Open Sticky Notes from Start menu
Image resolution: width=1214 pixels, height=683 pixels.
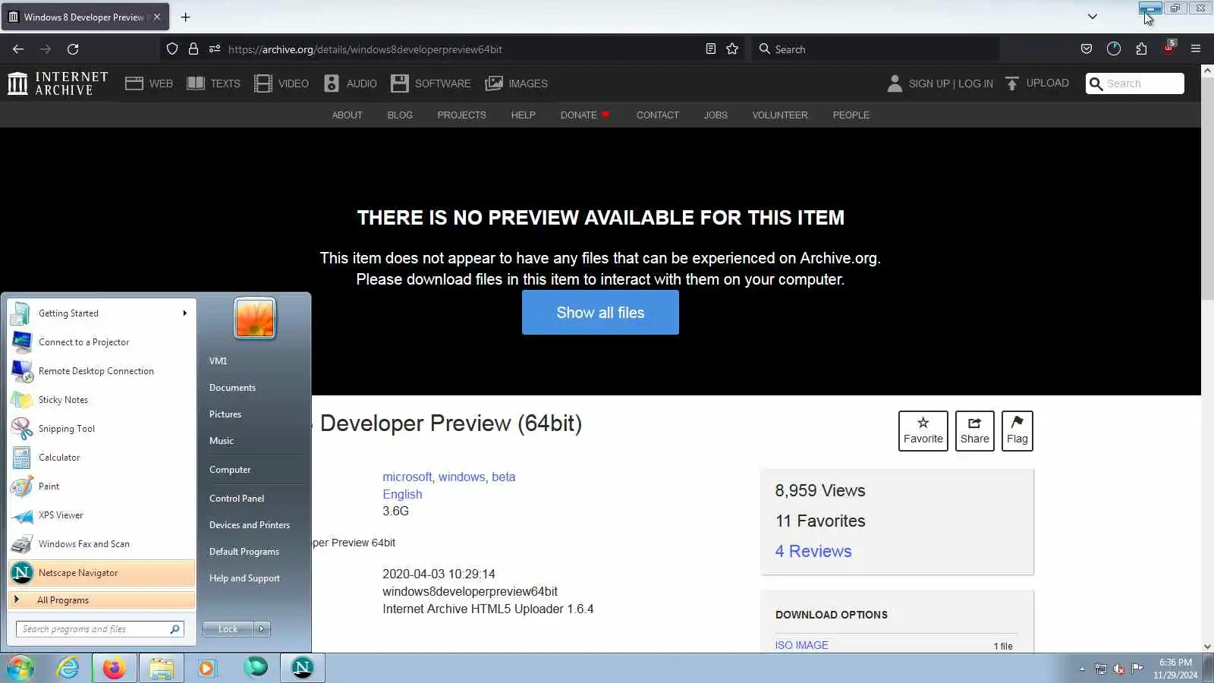tap(102, 400)
